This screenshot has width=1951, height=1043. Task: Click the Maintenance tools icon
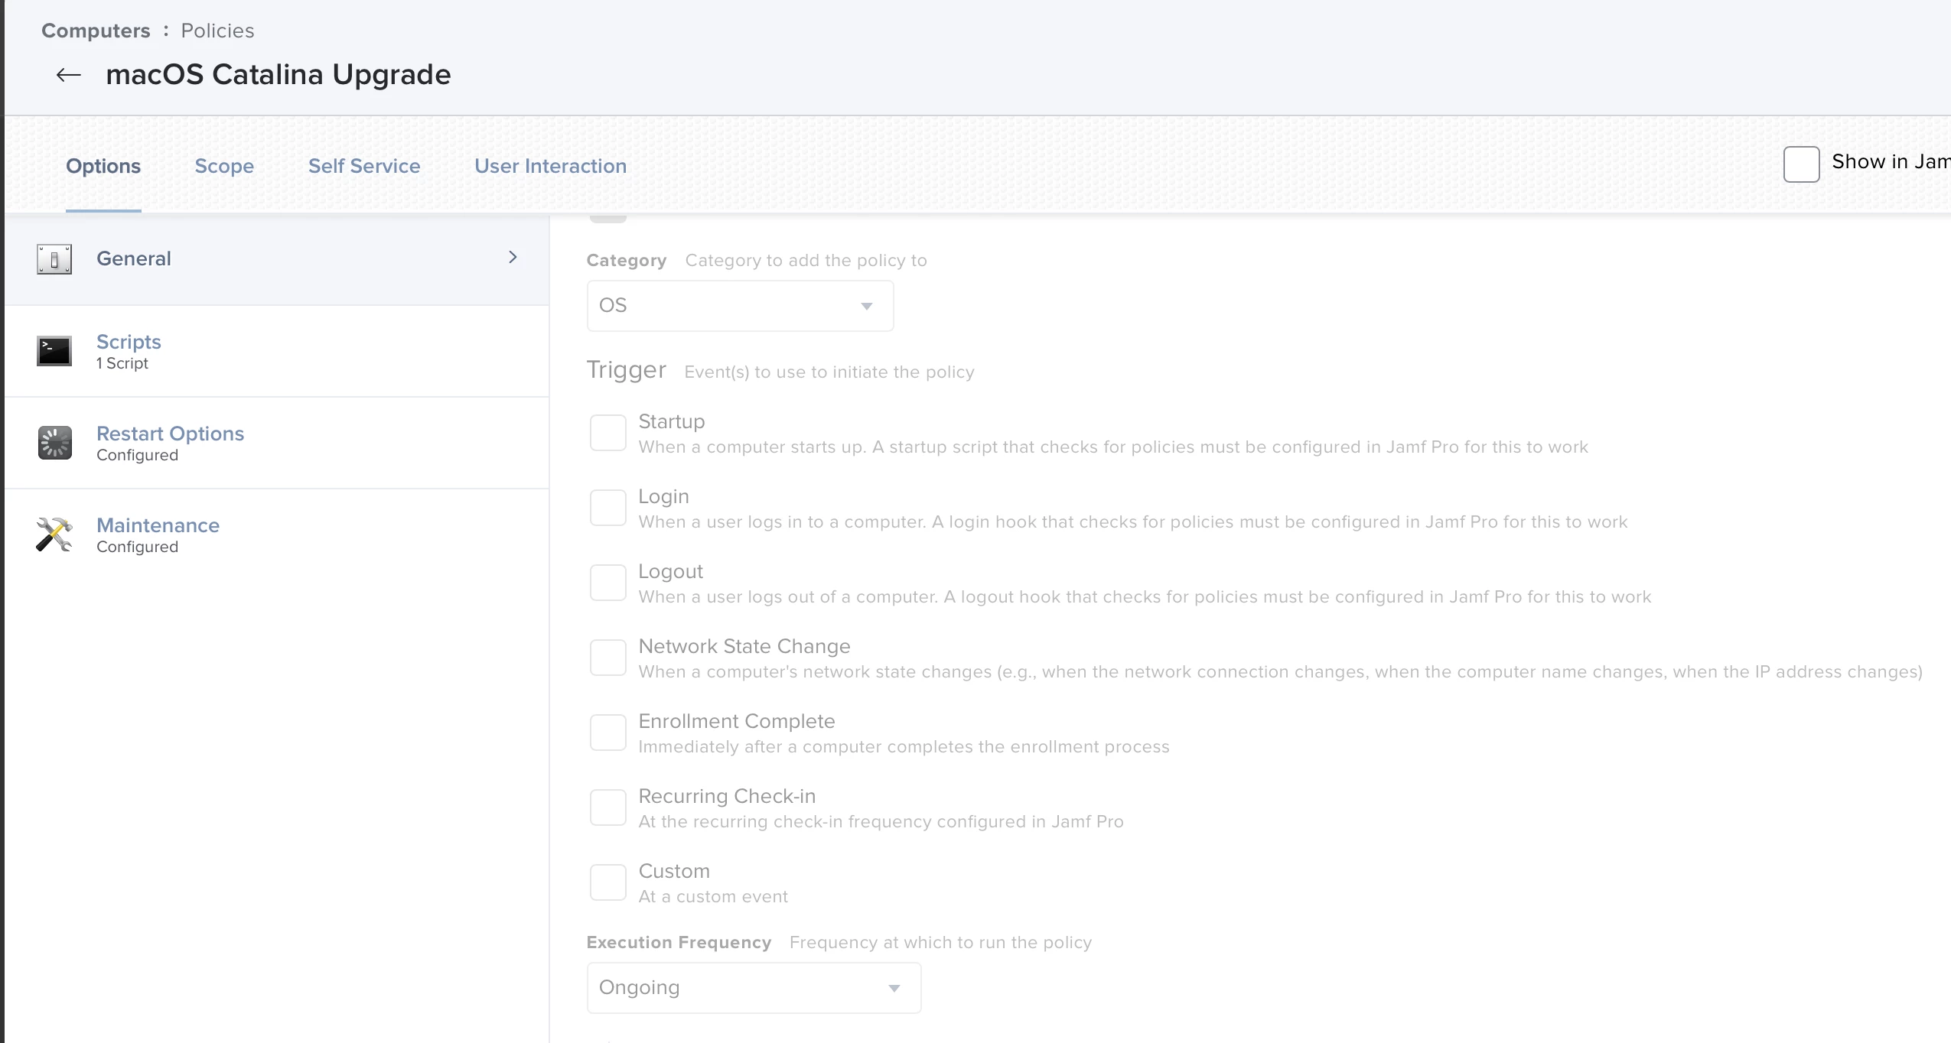tap(54, 534)
